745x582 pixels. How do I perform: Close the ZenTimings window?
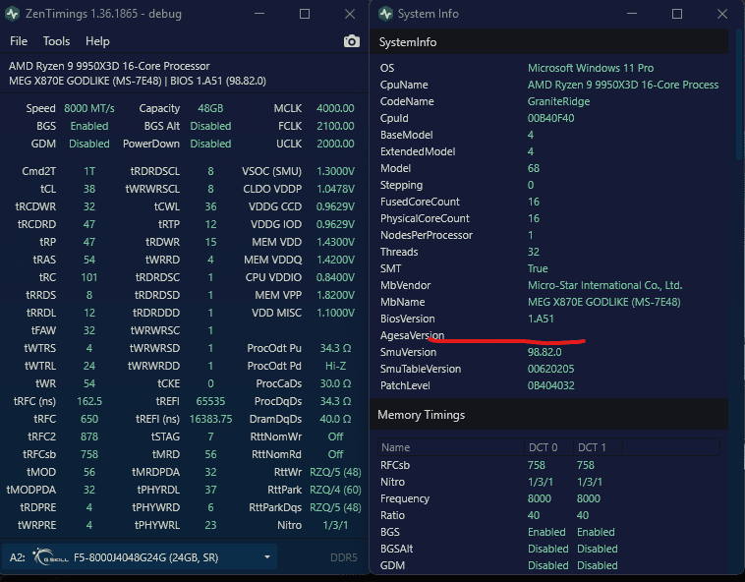point(350,14)
